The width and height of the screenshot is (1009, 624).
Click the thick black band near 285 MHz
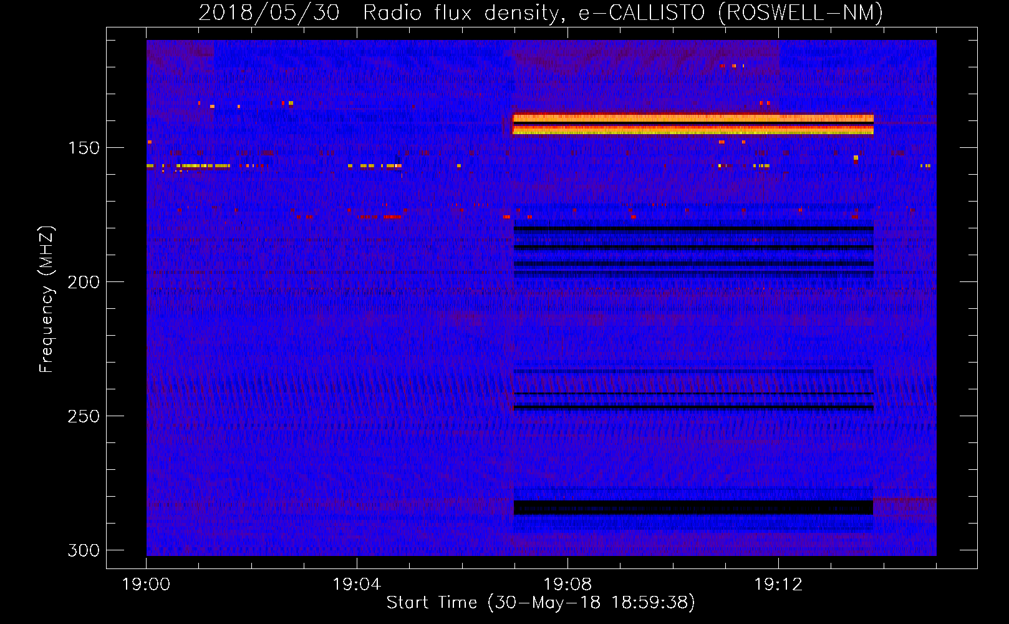point(693,507)
